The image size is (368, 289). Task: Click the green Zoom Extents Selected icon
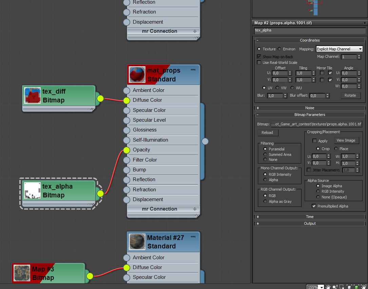(x=356, y=287)
